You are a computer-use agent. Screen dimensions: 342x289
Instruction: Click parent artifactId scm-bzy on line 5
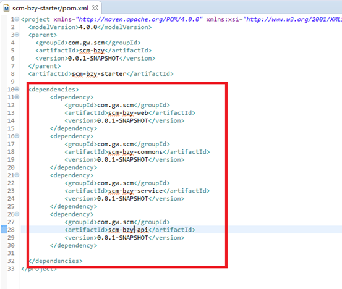[92, 51]
